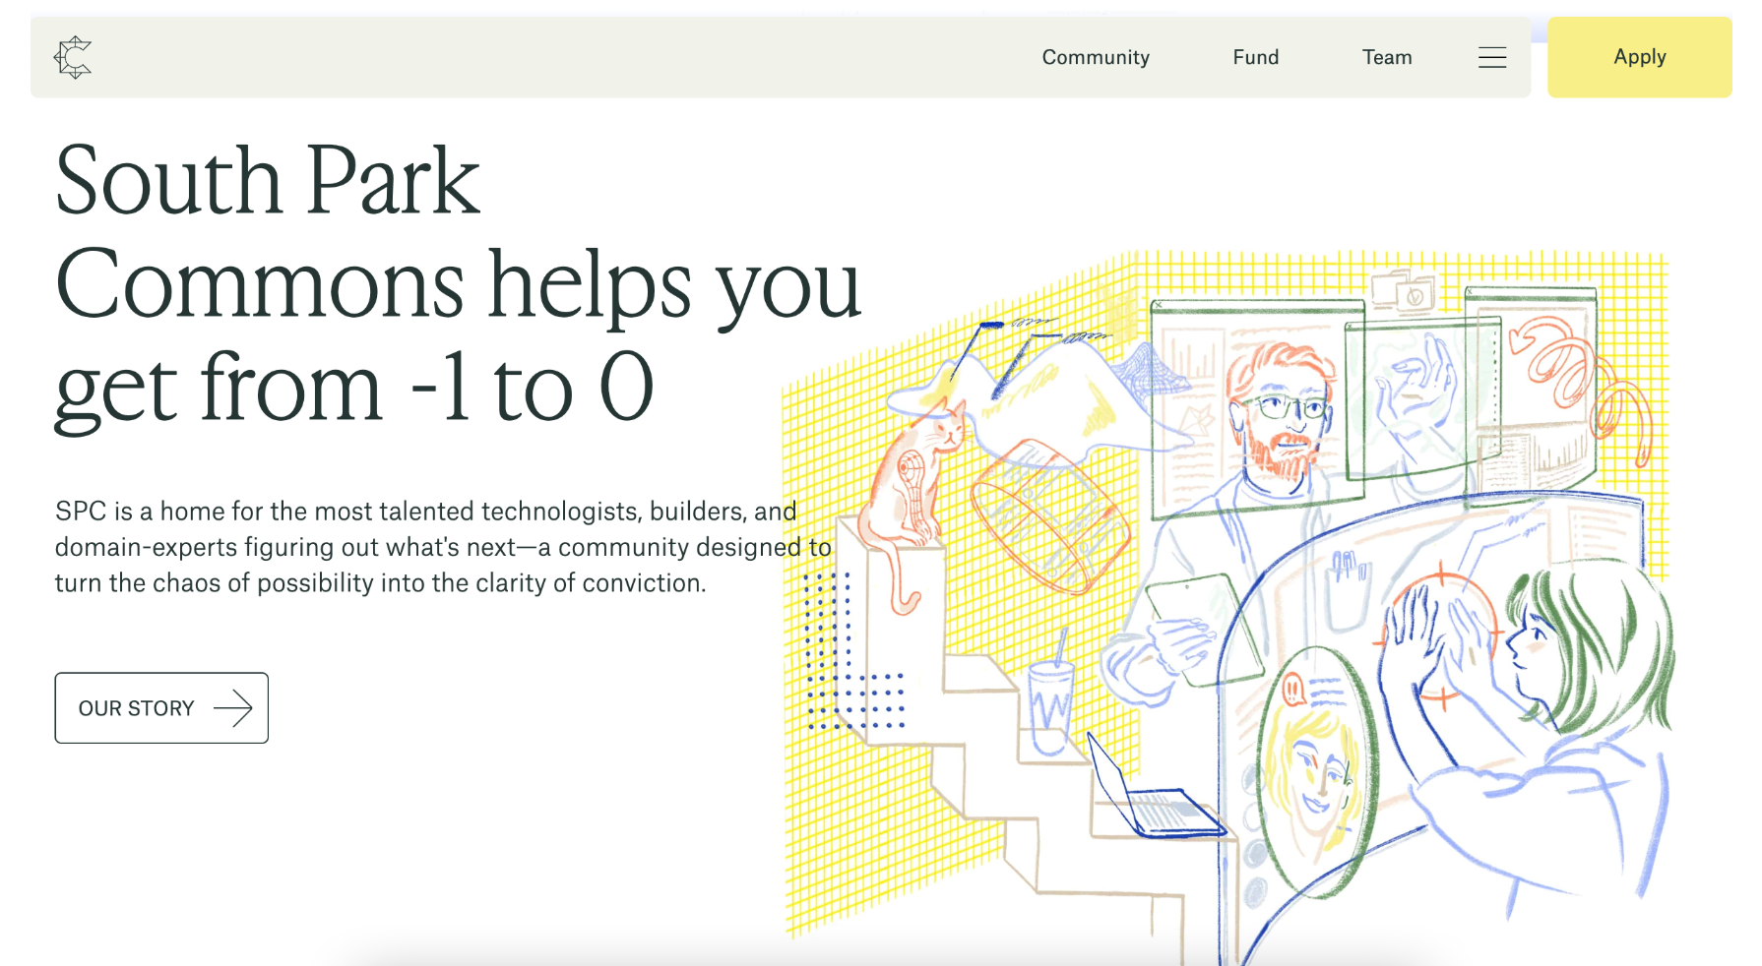
Task: Click the yellow Apply button
Action: pyautogui.click(x=1640, y=57)
